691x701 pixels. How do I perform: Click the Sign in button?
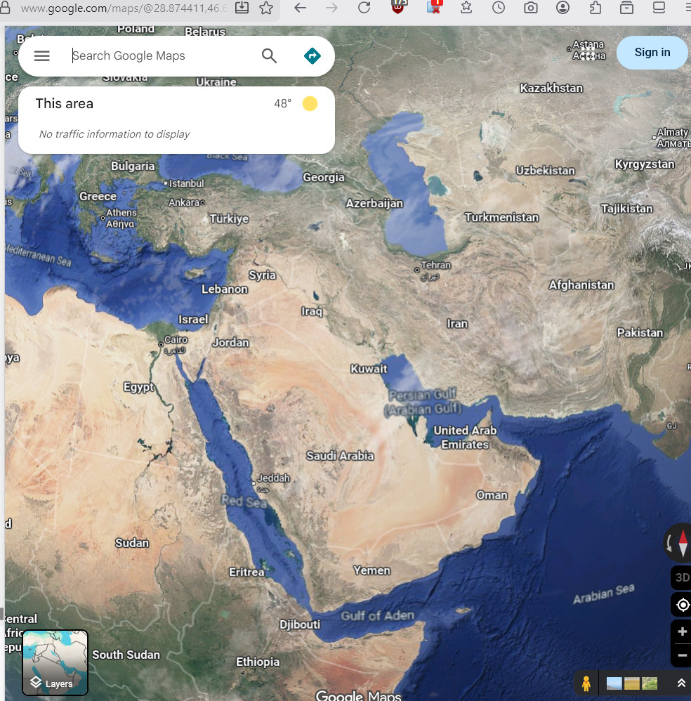point(652,52)
